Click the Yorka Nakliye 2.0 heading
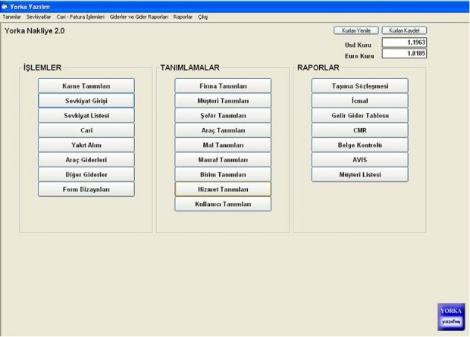The image size is (470, 337). coord(34,31)
